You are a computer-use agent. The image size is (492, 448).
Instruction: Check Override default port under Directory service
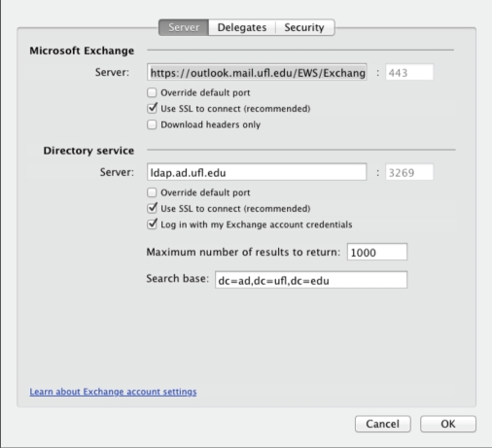pyautogui.click(x=152, y=192)
